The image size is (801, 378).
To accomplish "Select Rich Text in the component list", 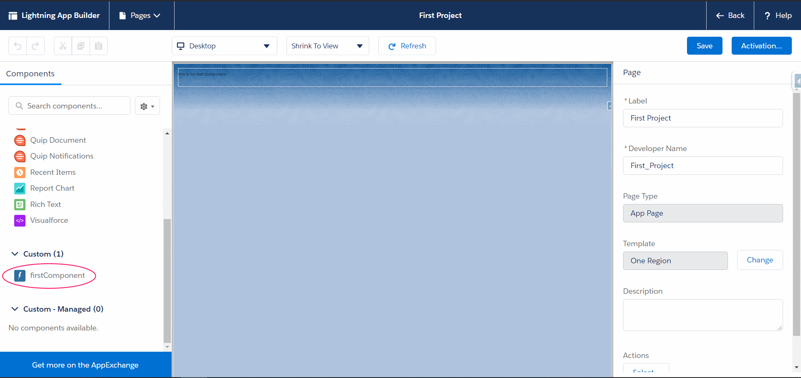I will tap(46, 204).
